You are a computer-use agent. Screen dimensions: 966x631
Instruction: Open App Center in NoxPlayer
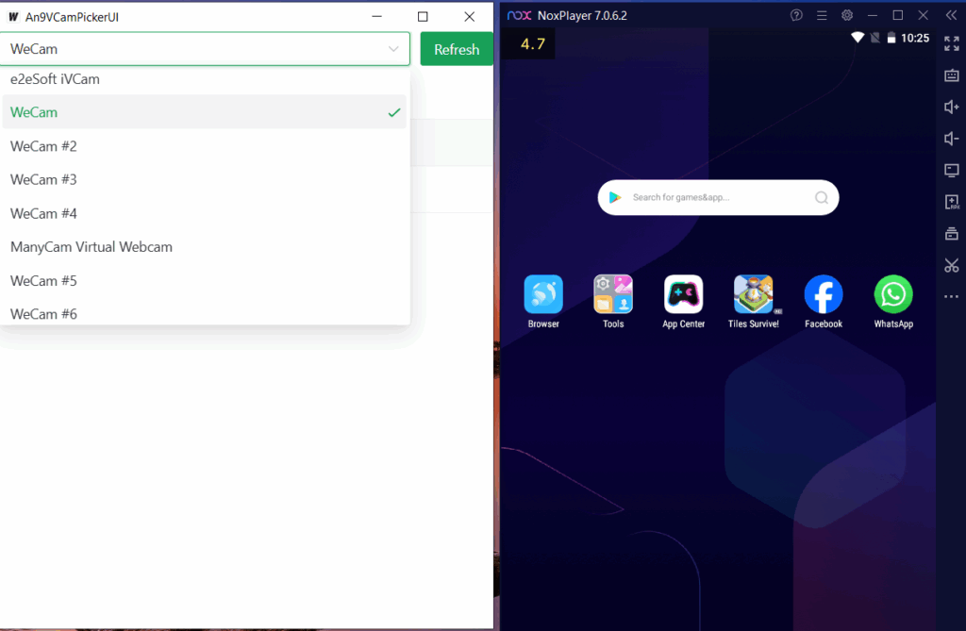(x=683, y=295)
